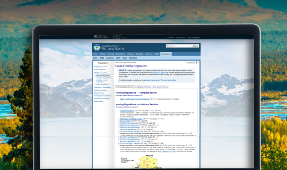Switch to the Waterfowl tab
The height and width of the screenshot is (170, 287).
pos(147,87)
